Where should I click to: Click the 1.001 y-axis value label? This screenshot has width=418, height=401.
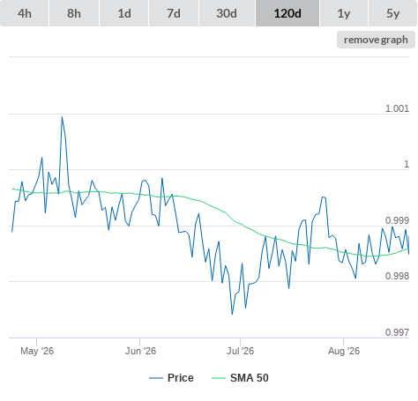click(397, 108)
